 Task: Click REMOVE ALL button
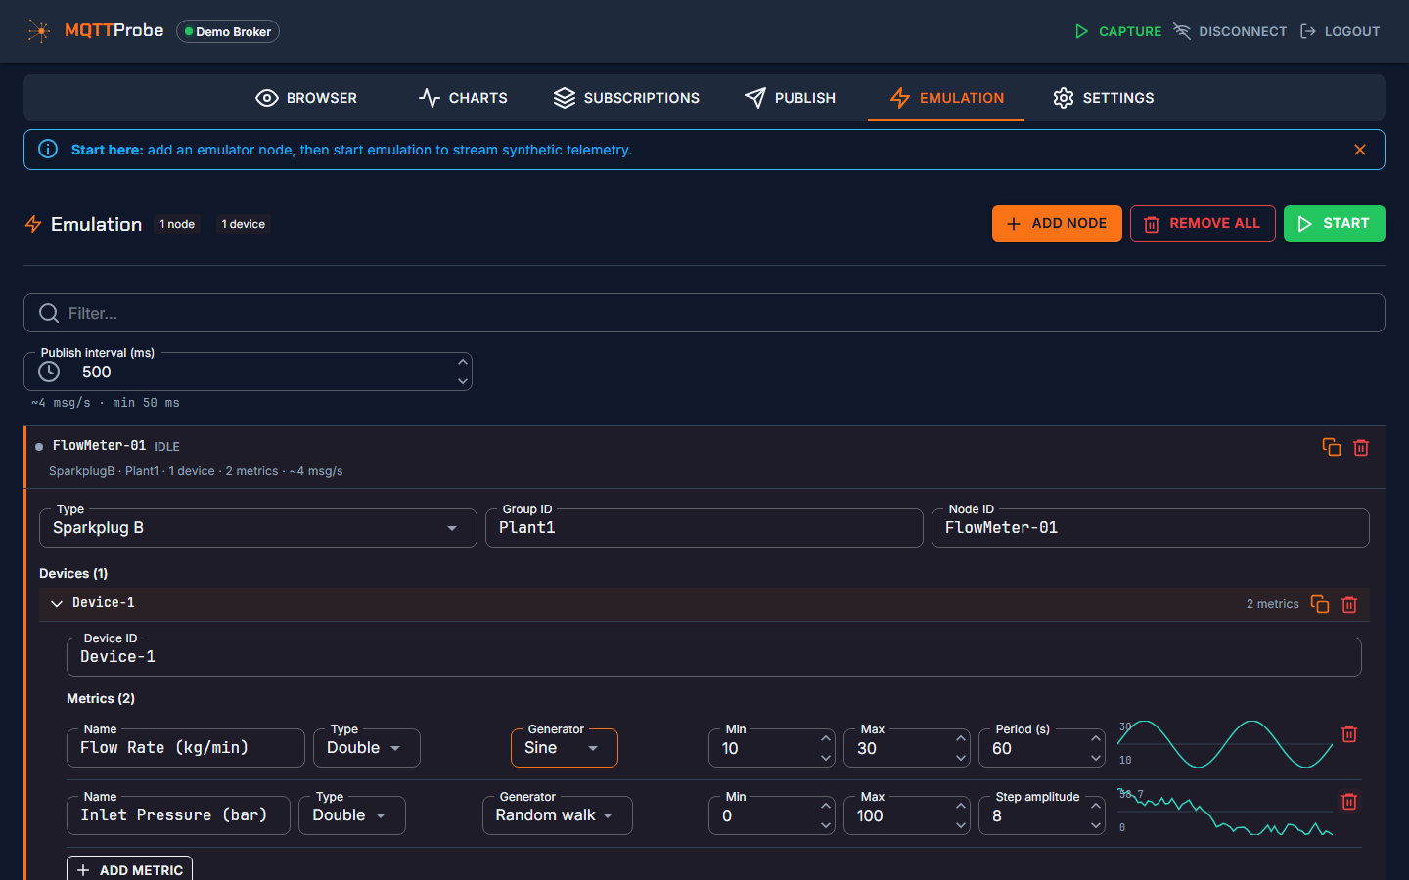coord(1203,223)
